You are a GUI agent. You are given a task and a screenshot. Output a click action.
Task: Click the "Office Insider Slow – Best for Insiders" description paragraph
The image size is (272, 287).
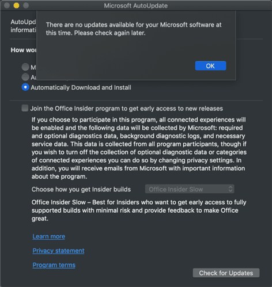(139, 211)
